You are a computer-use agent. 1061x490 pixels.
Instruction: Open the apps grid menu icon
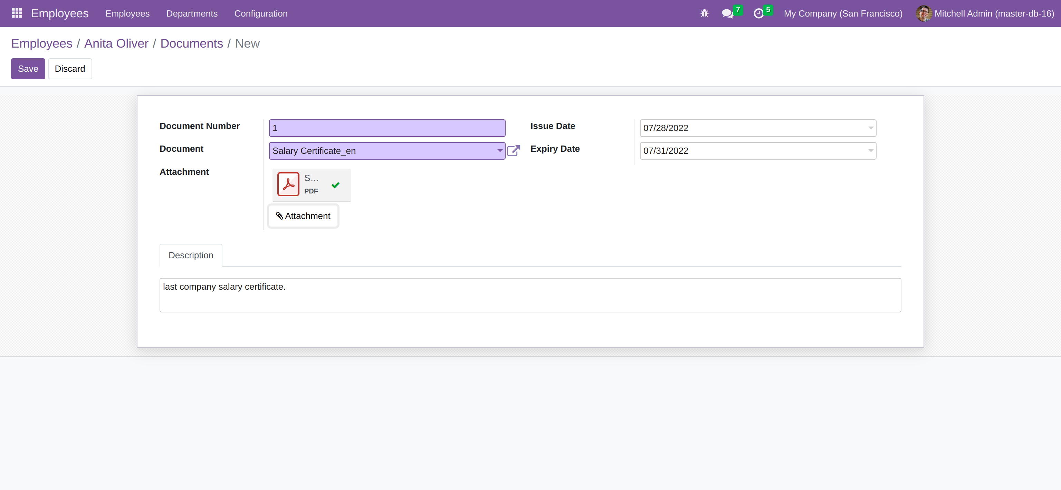point(17,13)
